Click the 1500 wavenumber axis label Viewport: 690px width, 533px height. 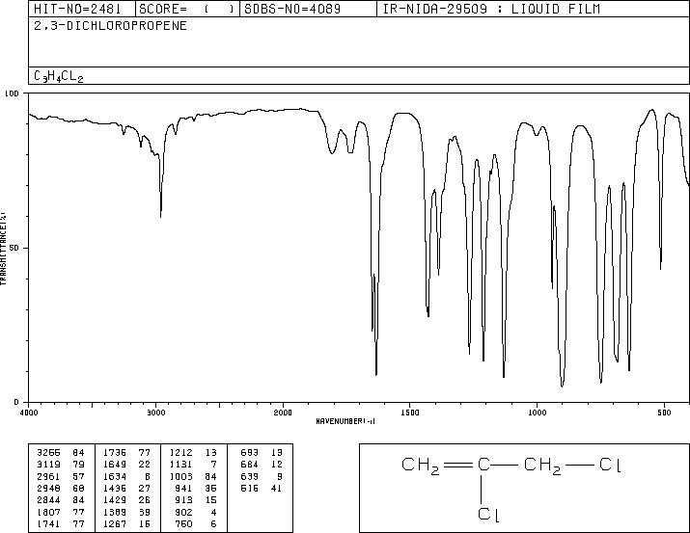tap(410, 413)
